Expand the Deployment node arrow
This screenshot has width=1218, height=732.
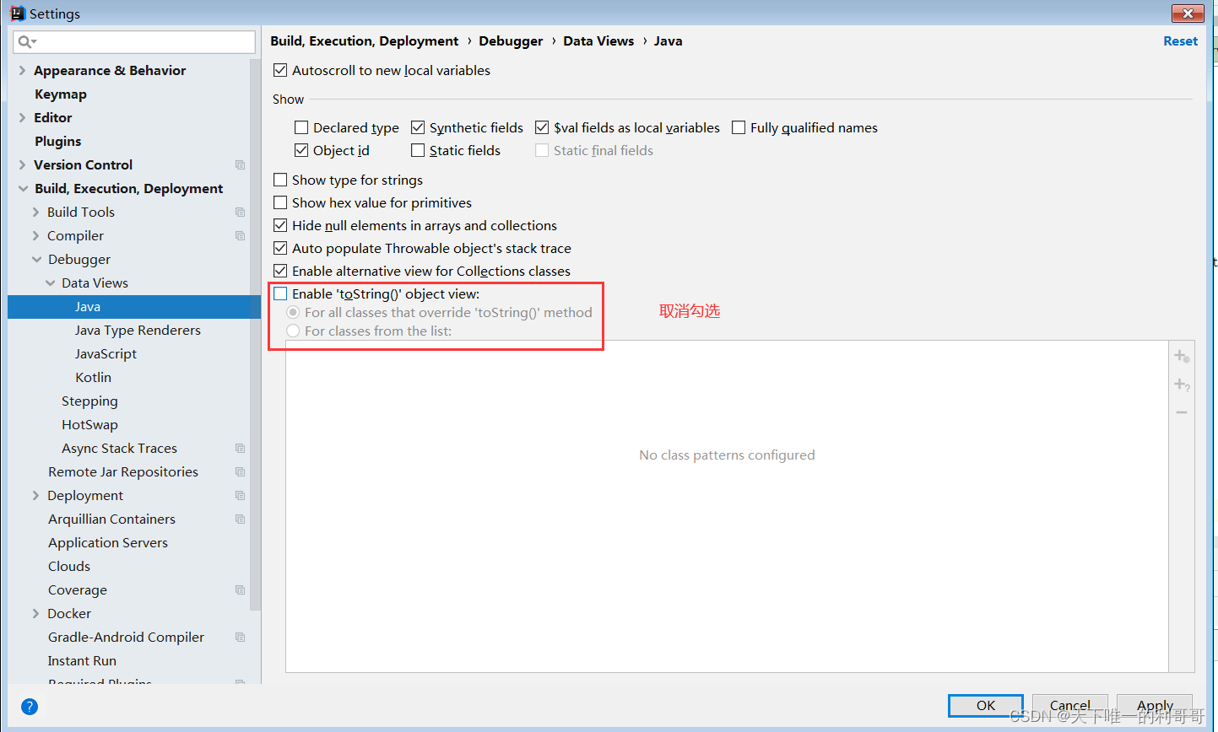(x=35, y=495)
